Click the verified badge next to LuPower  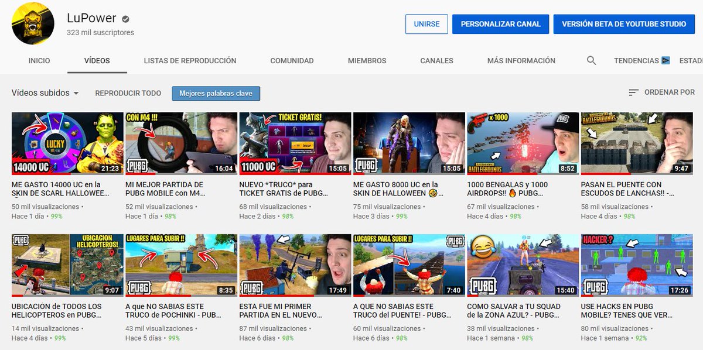click(125, 19)
